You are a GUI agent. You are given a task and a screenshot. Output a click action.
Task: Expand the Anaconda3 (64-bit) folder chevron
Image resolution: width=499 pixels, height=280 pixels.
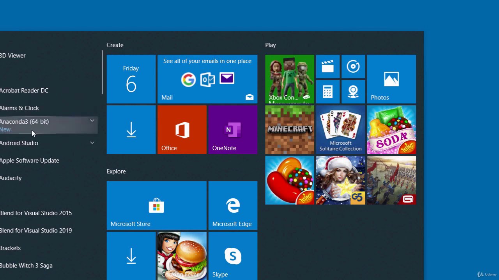click(92, 121)
